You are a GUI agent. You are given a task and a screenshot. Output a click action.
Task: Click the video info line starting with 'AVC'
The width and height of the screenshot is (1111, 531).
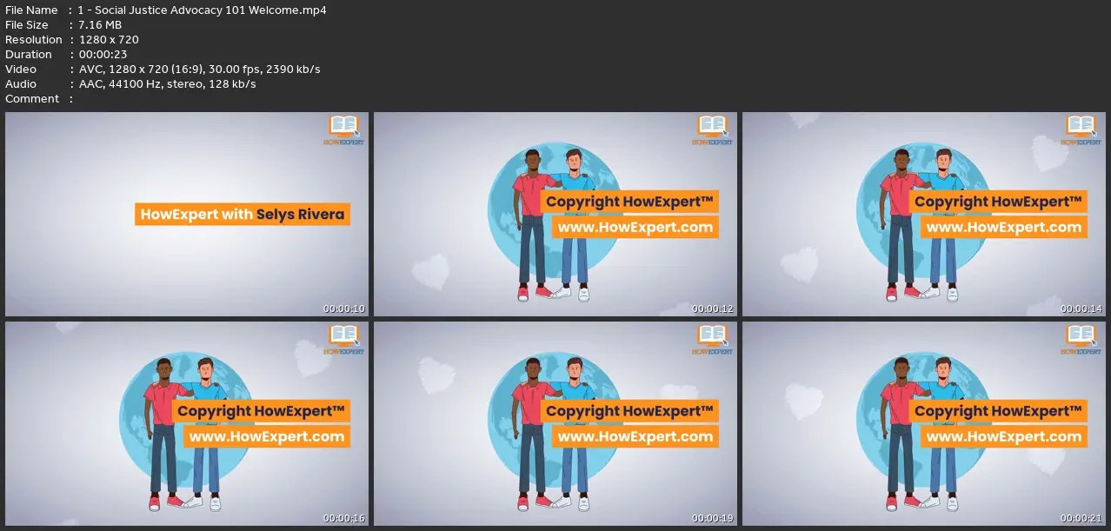coord(199,70)
